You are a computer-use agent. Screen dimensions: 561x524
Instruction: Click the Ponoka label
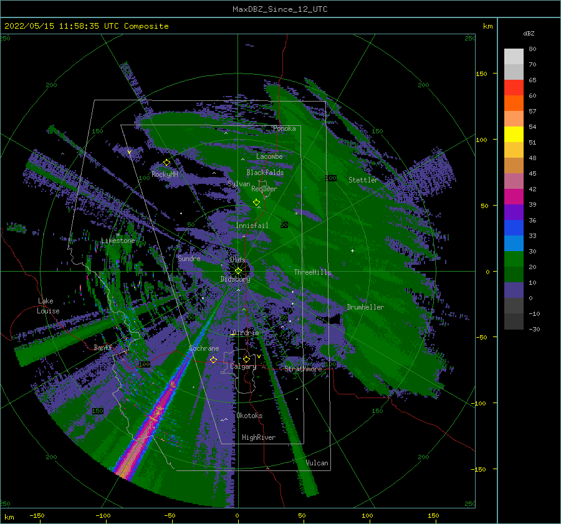[284, 128]
